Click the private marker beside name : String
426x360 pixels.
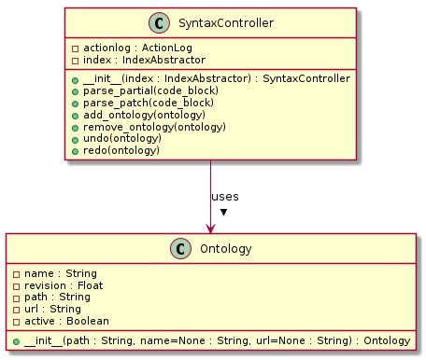click(17, 274)
